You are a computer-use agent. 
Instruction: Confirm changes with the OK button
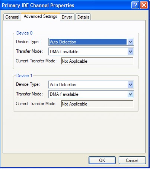tap(102, 160)
